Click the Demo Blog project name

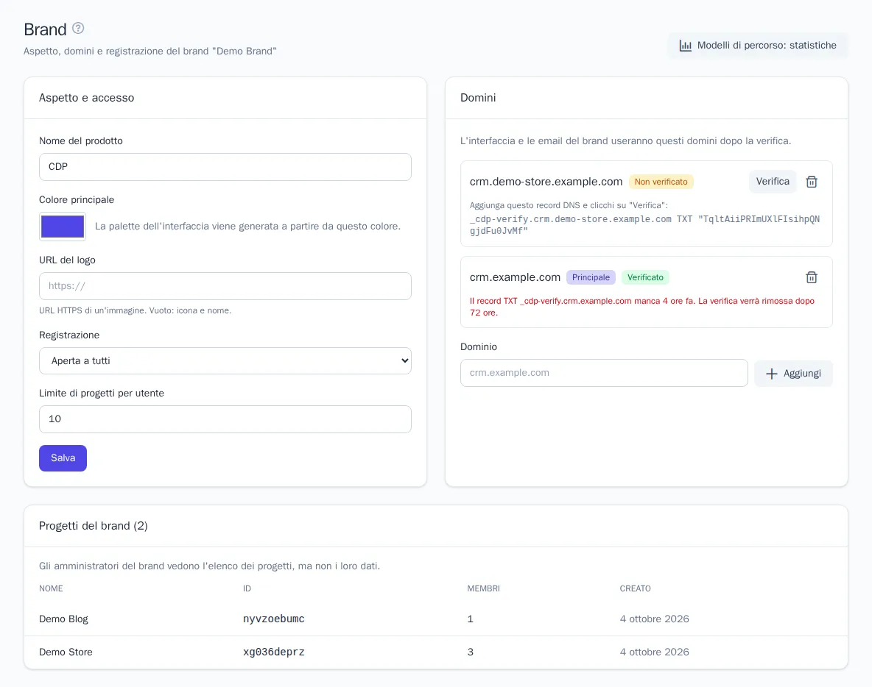pos(63,619)
